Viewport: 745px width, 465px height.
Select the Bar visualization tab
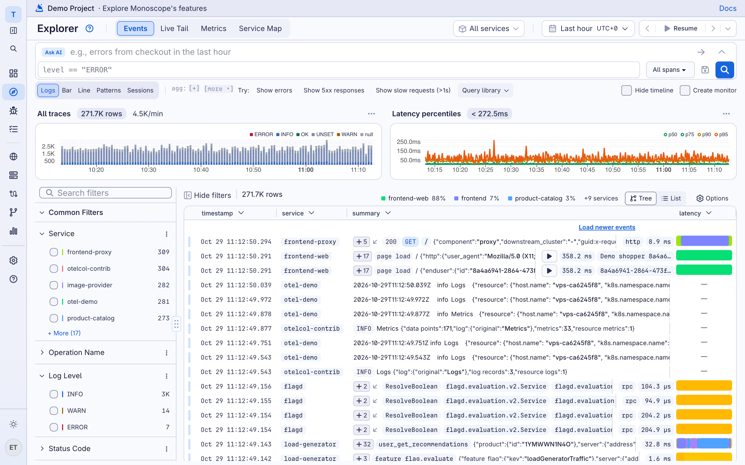click(x=67, y=90)
